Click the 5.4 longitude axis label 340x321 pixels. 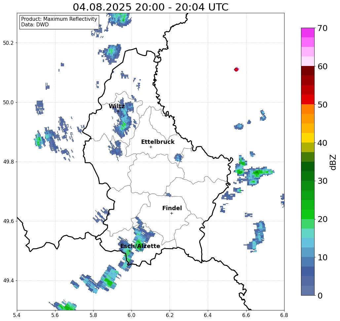[x=17, y=315]
